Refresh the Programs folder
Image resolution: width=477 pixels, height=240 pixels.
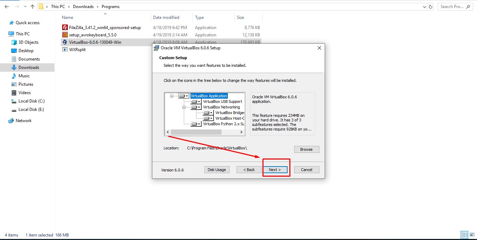[x=431, y=7]
